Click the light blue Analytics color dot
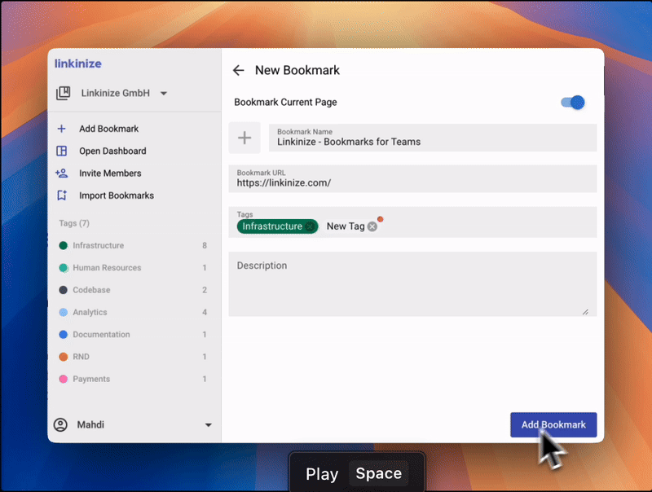The width and height of the screenshot is (652, 492). click(x=64, y=313)
